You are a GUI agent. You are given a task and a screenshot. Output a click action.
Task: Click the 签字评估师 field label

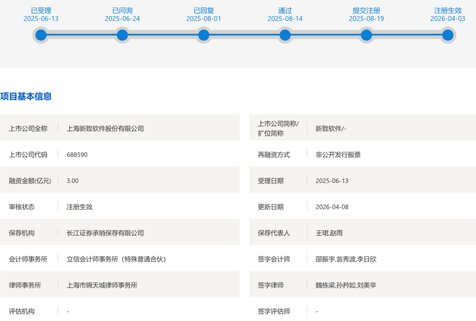click(x=274, y=311)
